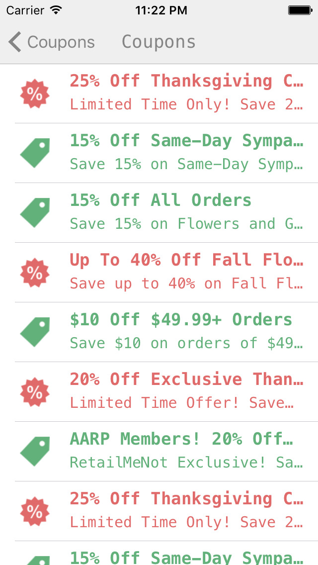The image size is (318, 565).
Task: Tap the tag icon next to 15% Off All Orders
Action: click(x=34, y=212)
